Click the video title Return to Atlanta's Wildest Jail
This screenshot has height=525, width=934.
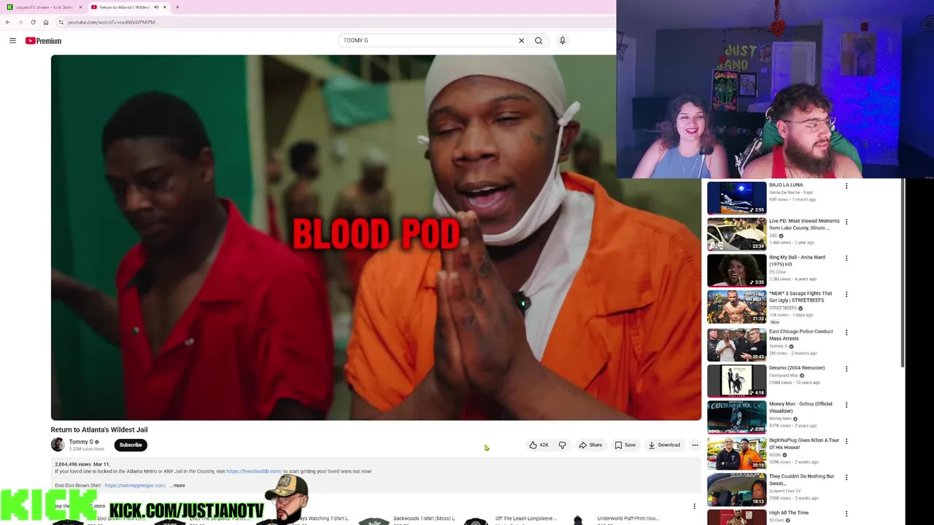point(99,429)
